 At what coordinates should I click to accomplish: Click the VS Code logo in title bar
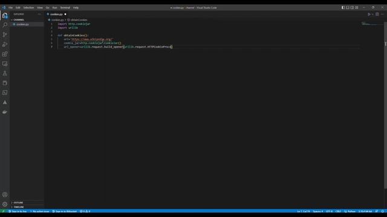coord(4,8)
